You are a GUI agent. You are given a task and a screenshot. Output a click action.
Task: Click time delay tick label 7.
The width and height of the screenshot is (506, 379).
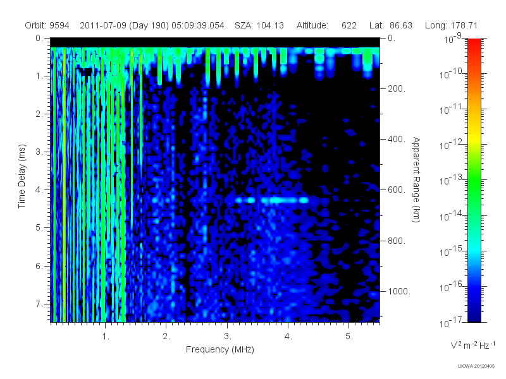39,304
